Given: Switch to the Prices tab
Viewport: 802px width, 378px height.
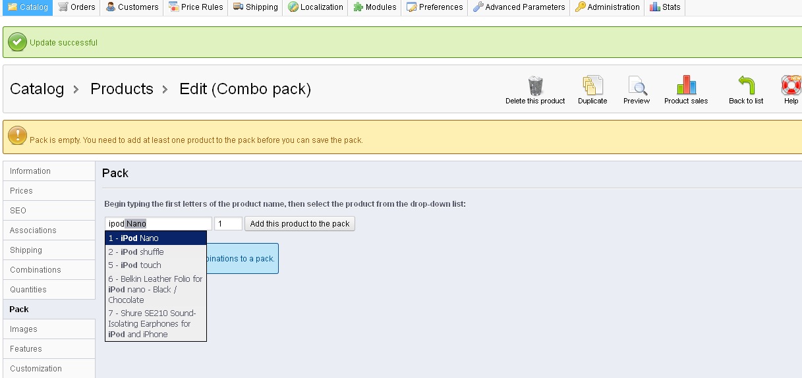Looking at the screenshot, I should (21, 191).
